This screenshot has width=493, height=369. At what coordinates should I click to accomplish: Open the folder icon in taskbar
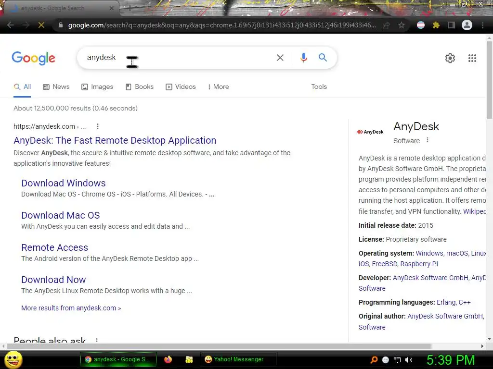click(189, 359)
